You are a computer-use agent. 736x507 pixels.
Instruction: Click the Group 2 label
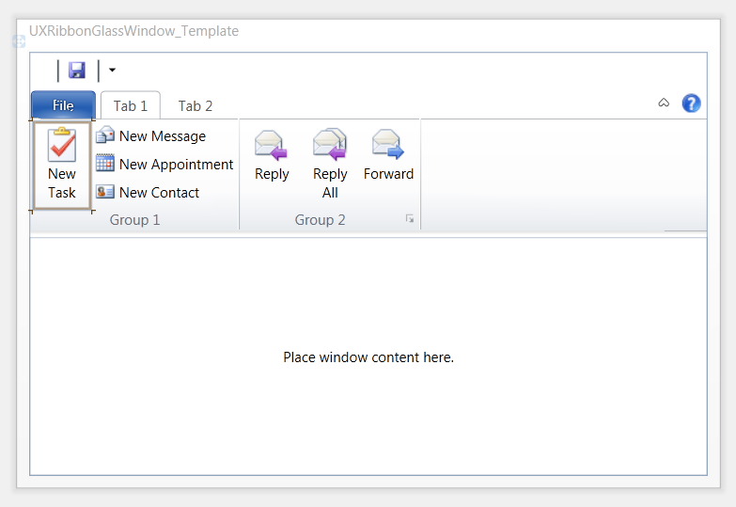pyautogui.click(x=321, y=220)
